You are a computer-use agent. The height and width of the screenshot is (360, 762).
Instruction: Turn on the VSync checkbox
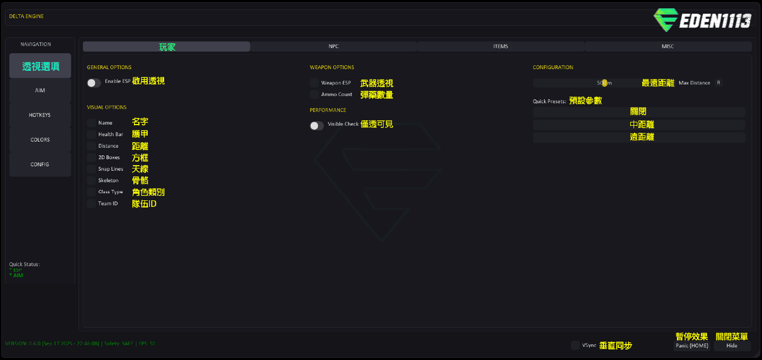click(575, 345)
